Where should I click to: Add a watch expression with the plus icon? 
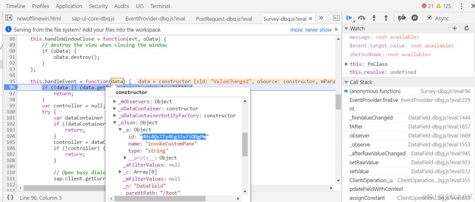tap(455, 28)
